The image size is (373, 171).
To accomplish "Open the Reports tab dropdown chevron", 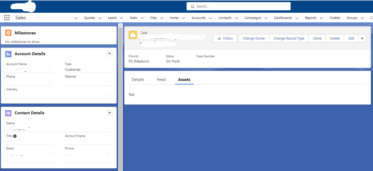I will click(x=321, y=18).
